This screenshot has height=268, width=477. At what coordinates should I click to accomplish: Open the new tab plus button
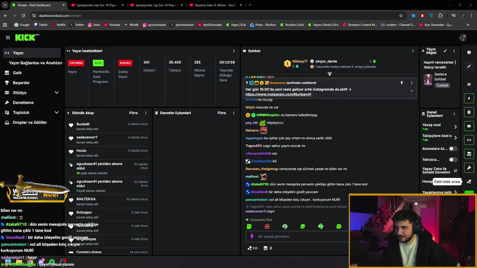(250, 5)
